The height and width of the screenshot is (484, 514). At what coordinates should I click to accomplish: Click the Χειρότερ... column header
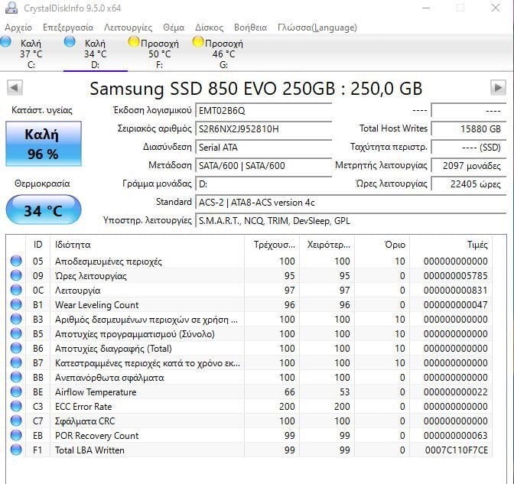(x=327, y=245)
